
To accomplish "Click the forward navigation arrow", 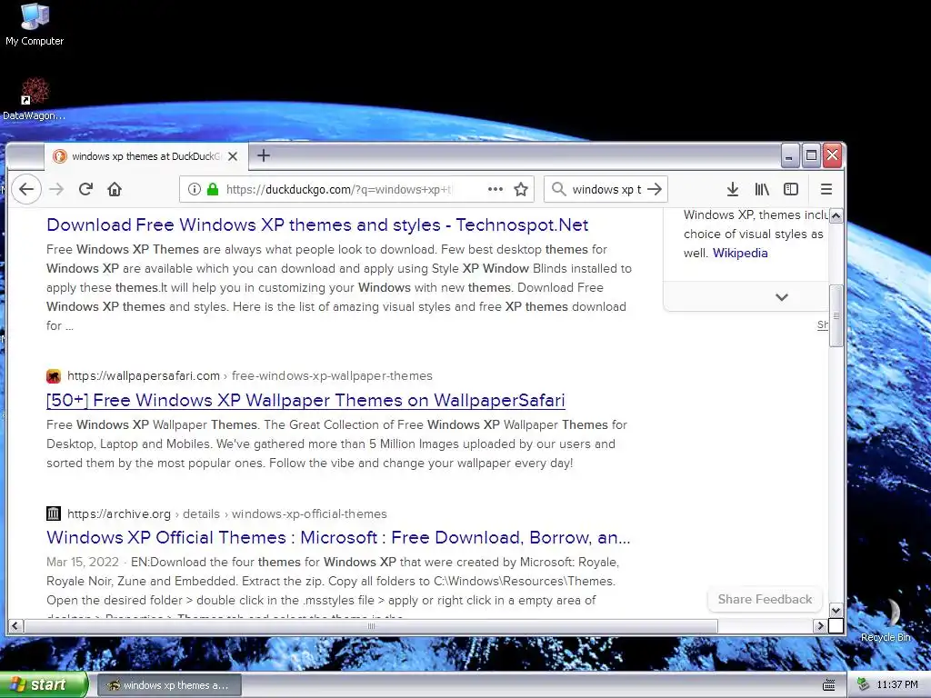I will point(56,189).
